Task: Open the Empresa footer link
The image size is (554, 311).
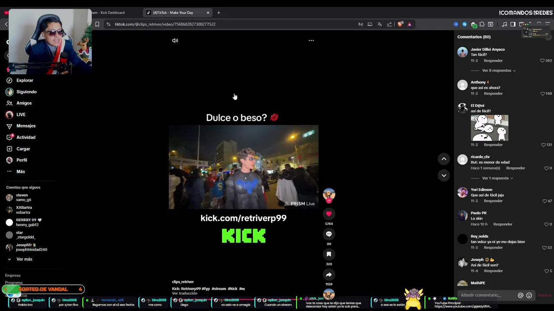Action: tap(13, 276)
